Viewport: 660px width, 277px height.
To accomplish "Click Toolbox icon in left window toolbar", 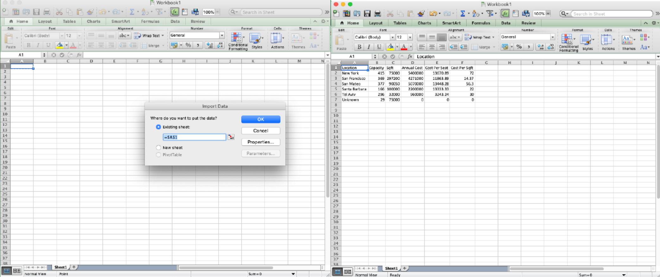I will [185, 12].
